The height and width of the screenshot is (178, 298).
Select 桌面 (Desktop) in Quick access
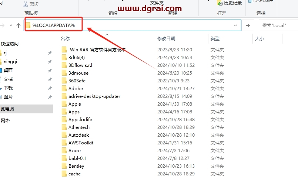click(x=8, y=71)
